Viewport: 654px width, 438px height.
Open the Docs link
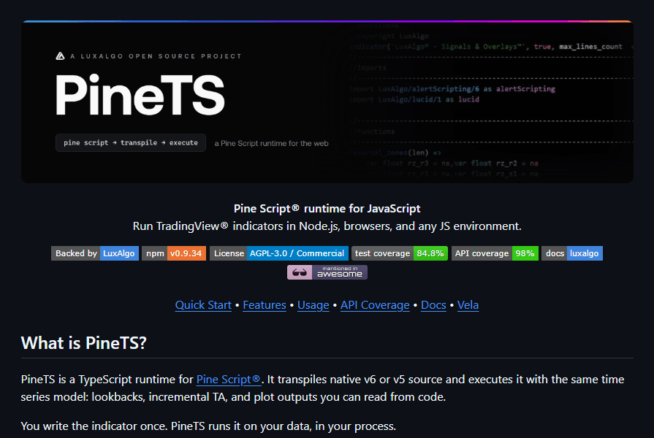coord(433,305)
